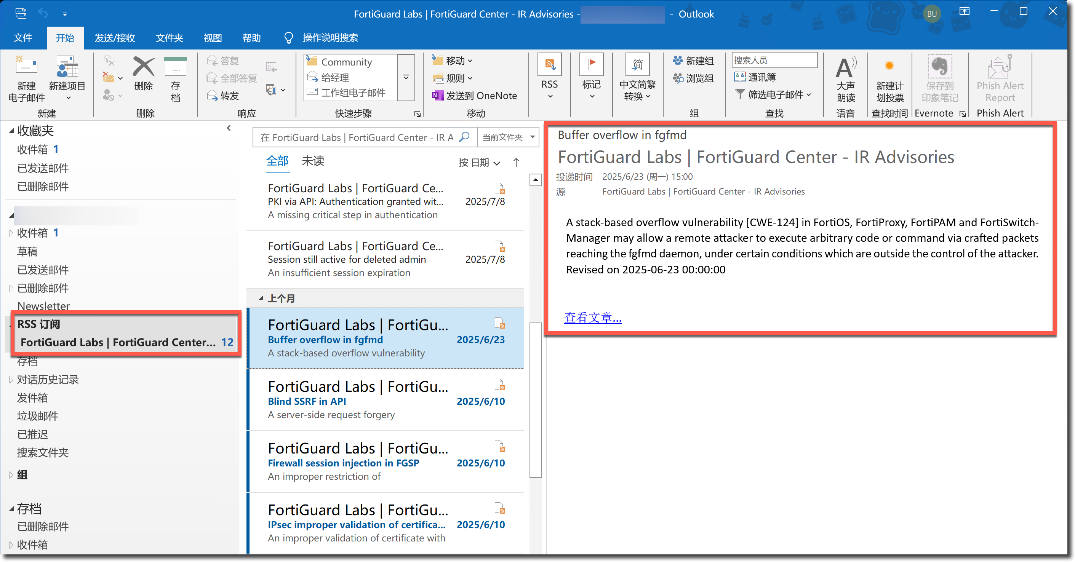The image size is (1075, 562).
Task: Click the message list vertical scrollbar thumb
Action: 536,399
